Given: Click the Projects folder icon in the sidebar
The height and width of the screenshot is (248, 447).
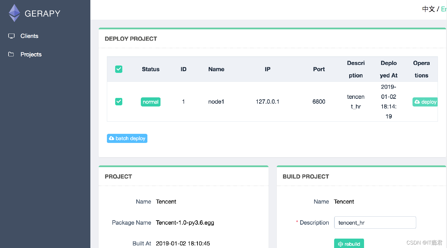Looking at the screenshot, I should coord(11,54).
